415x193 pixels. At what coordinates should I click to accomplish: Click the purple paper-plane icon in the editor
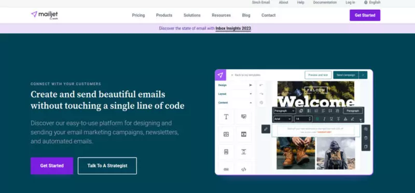(220, 75)
